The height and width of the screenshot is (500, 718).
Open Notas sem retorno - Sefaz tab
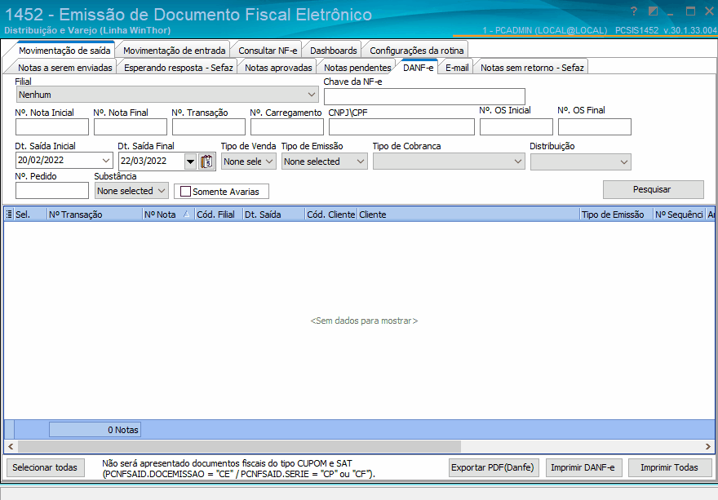[532, 68]
